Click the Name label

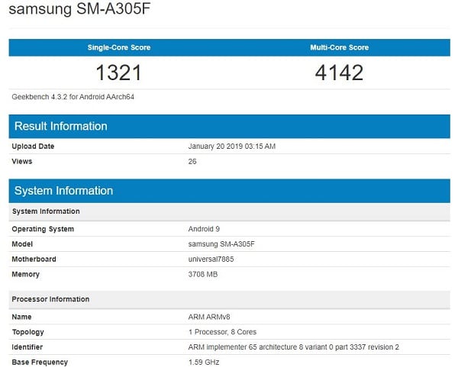pos(21,317)
